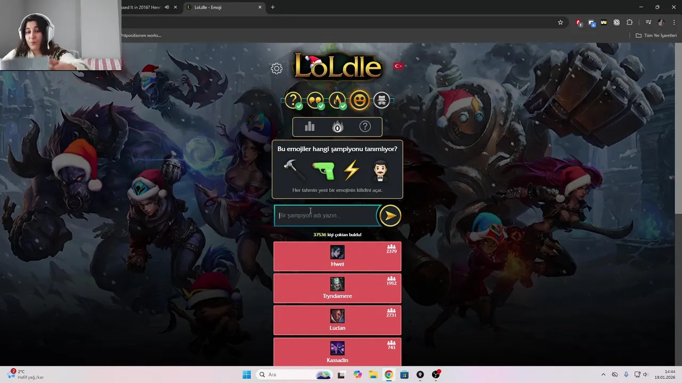Image resolution: width=682 pixels, height=383 pixels.
Task: Go to Splash mode icon
Action: tap(381, 100)
